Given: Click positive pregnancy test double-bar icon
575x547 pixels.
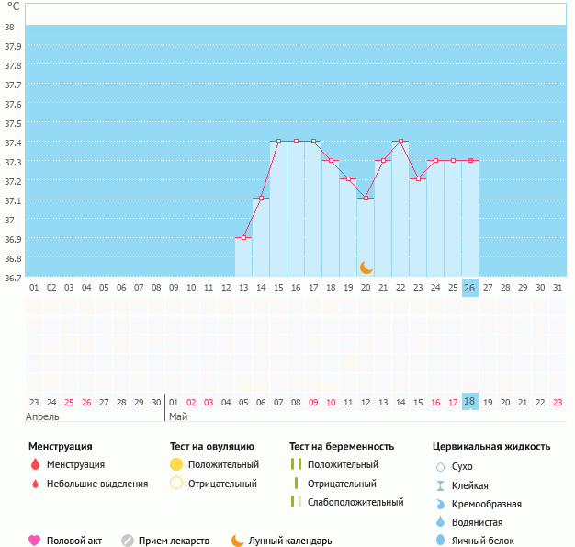Looking at the screenshot, I should [295, 465].
